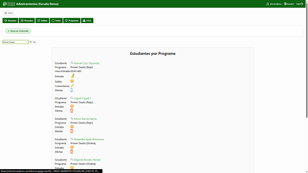Open the S.O.S. alert tab
308x173 pixels.
pos(87,21)
